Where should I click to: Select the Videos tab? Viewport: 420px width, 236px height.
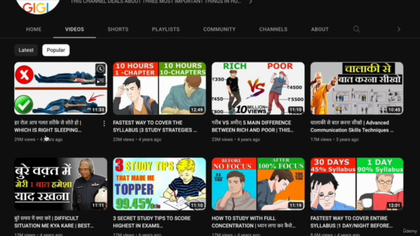coord(74,29)
